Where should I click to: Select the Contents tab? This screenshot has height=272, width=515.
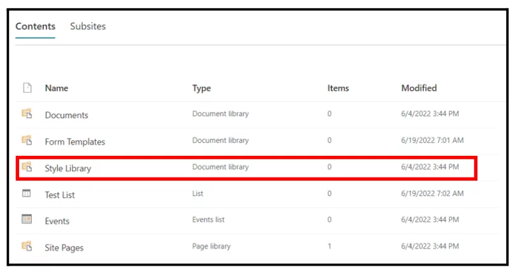pos(35,26)
